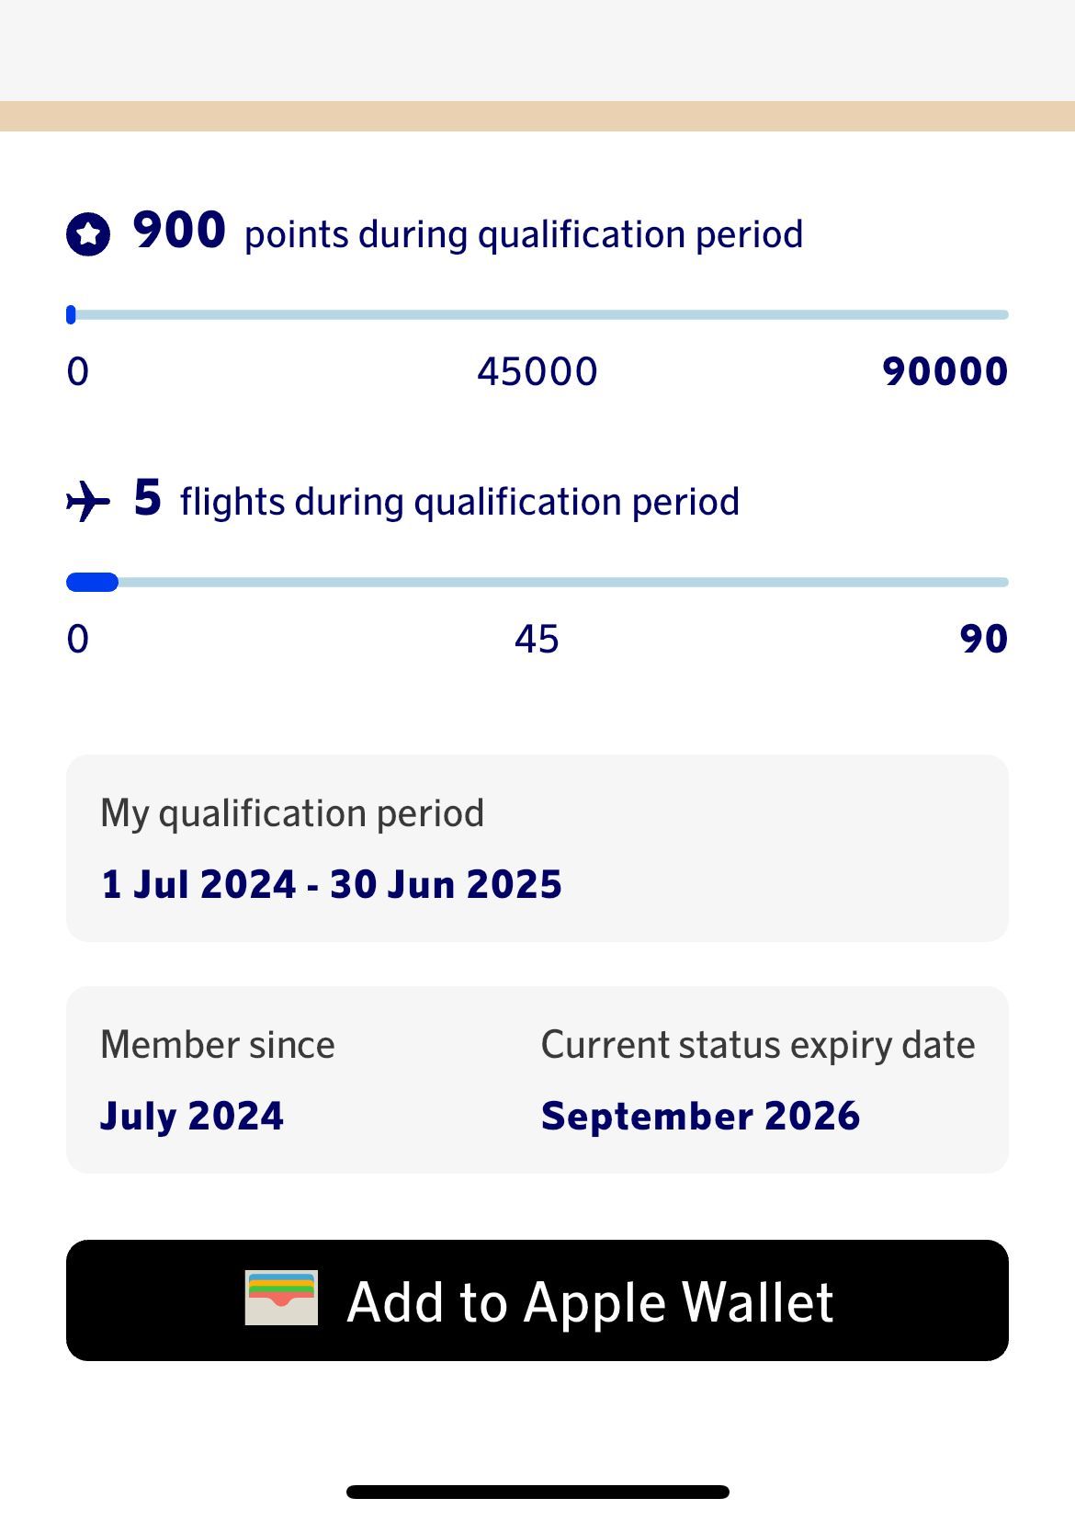Tap the 5 flights count
This screenshot has width=1075, height=1521.
pyautogui.click(x=147, y=498)
